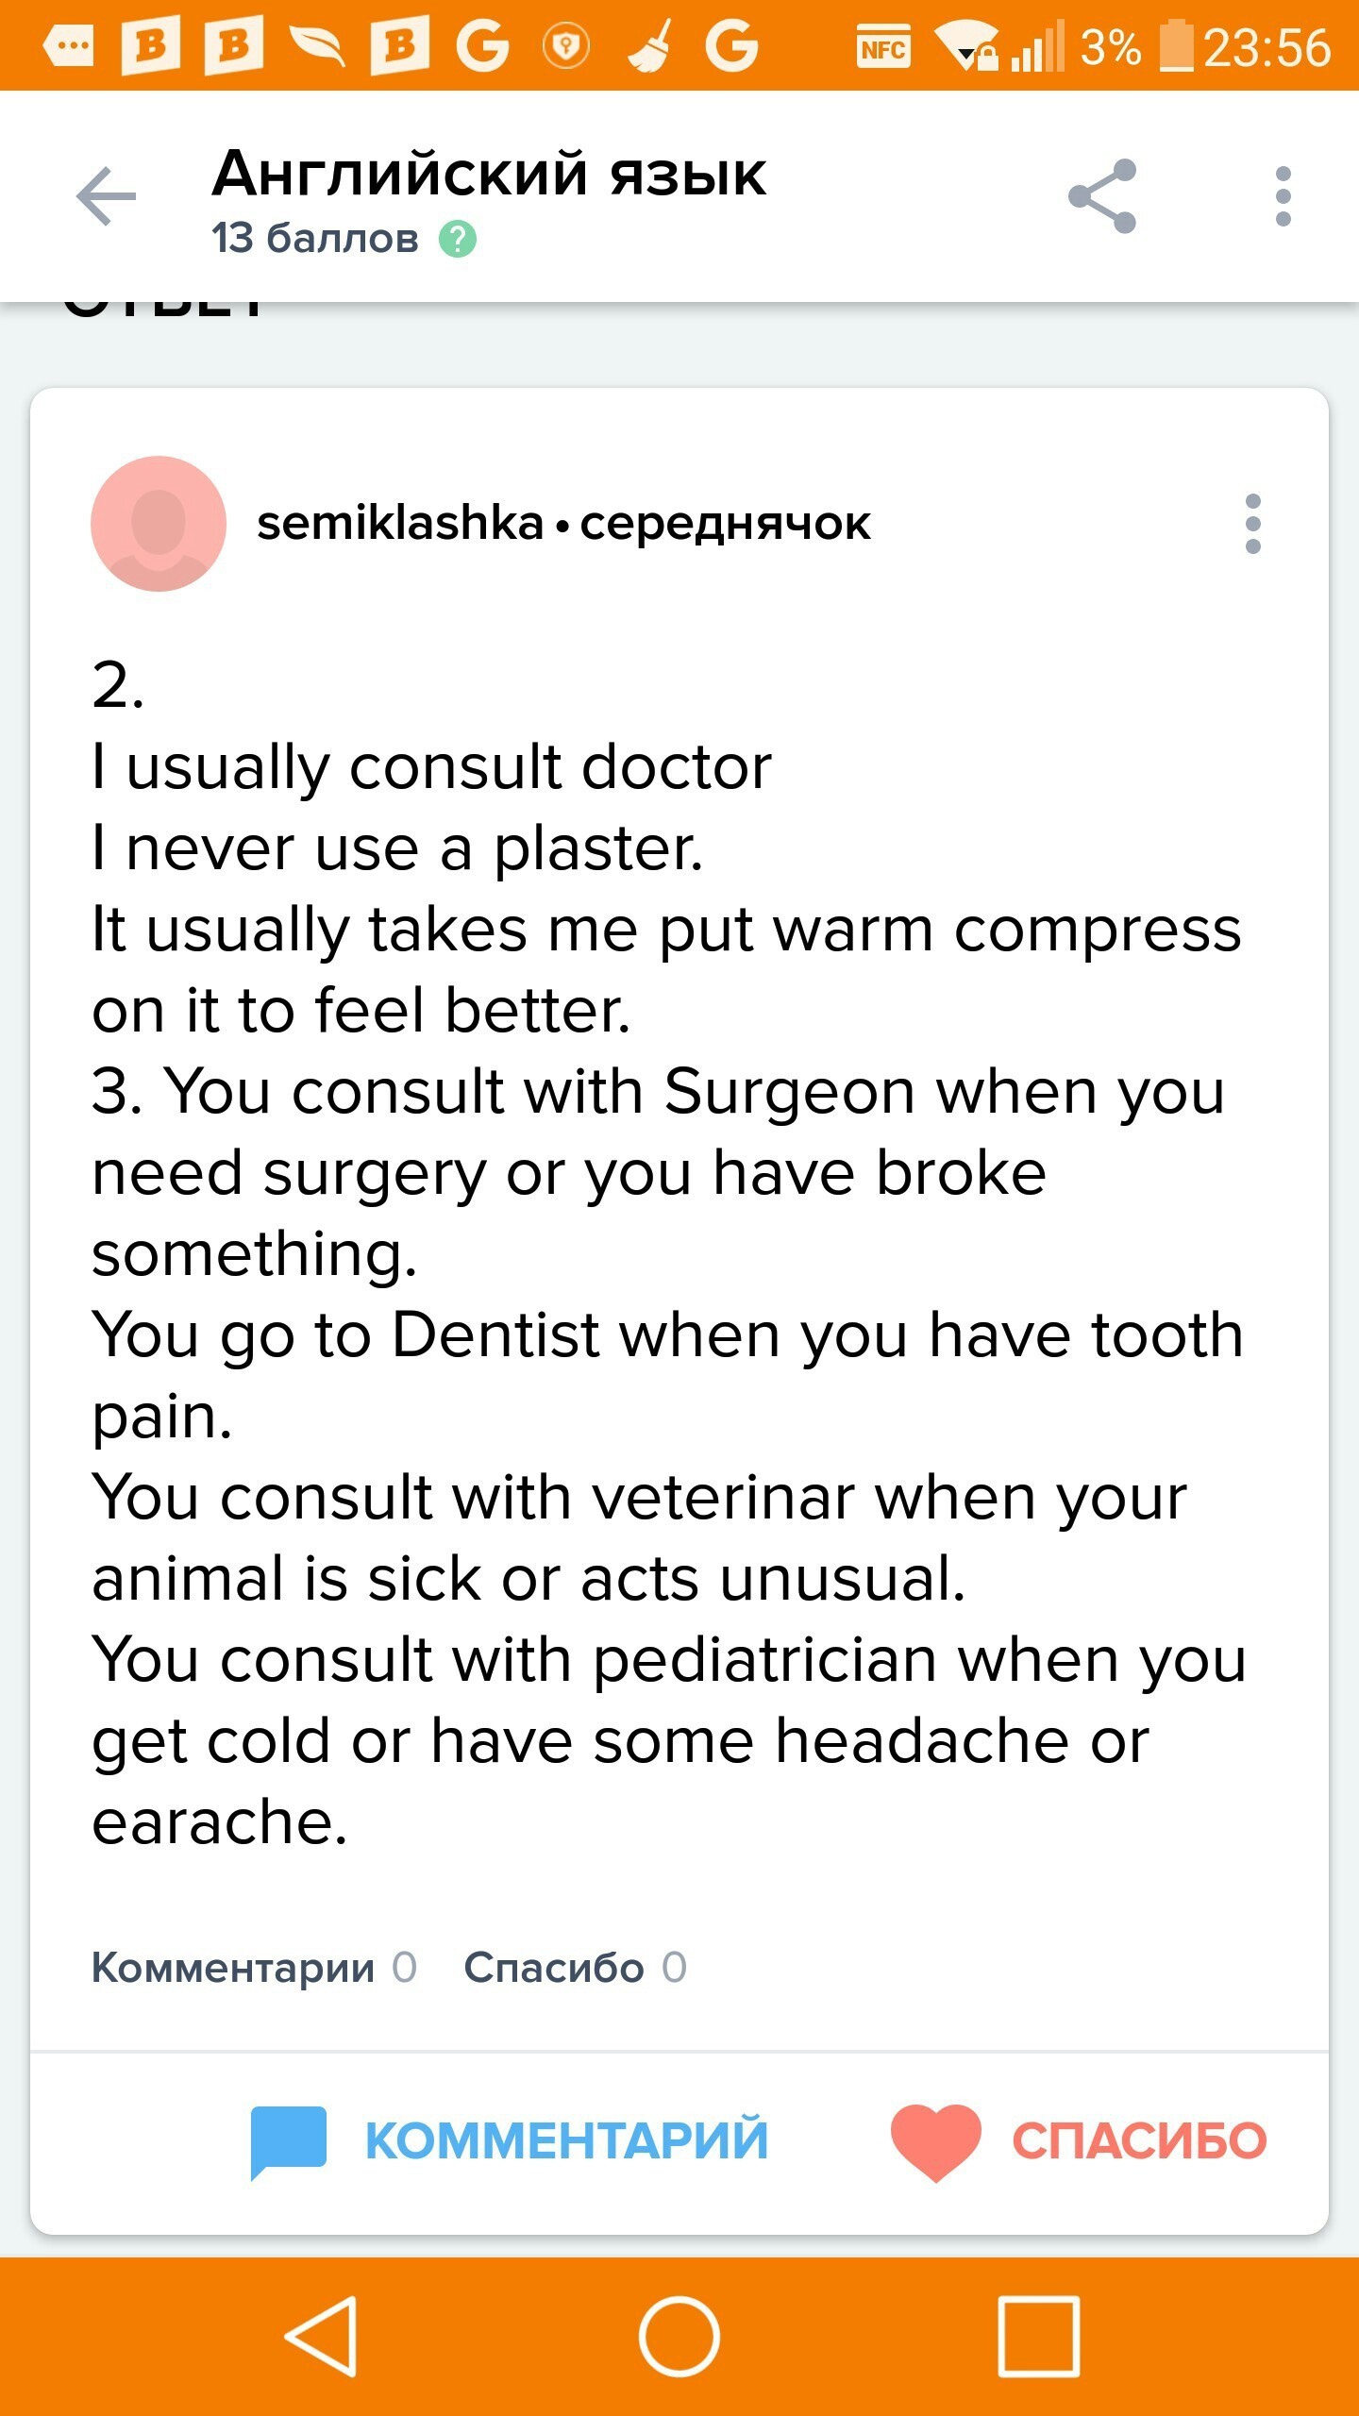Tap the red heart thanks icon

(x=936, y=2140)
